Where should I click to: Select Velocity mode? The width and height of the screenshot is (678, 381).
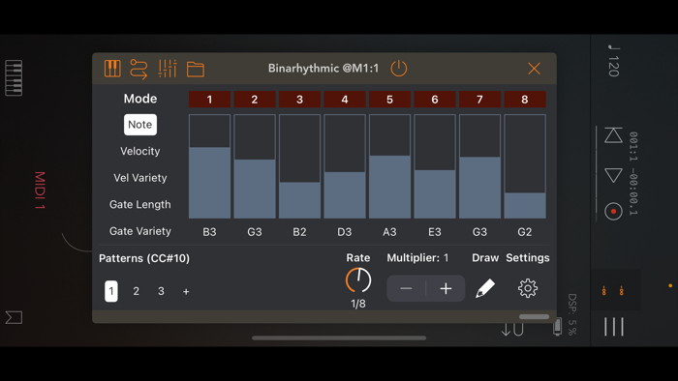tap(140, 152)
